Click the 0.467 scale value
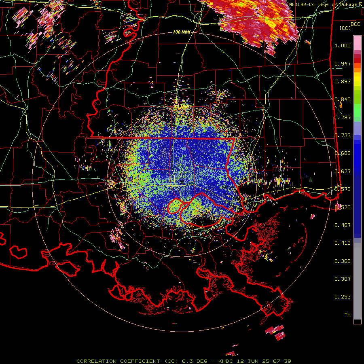The image size is (364, 364). (x=343, y=225)
